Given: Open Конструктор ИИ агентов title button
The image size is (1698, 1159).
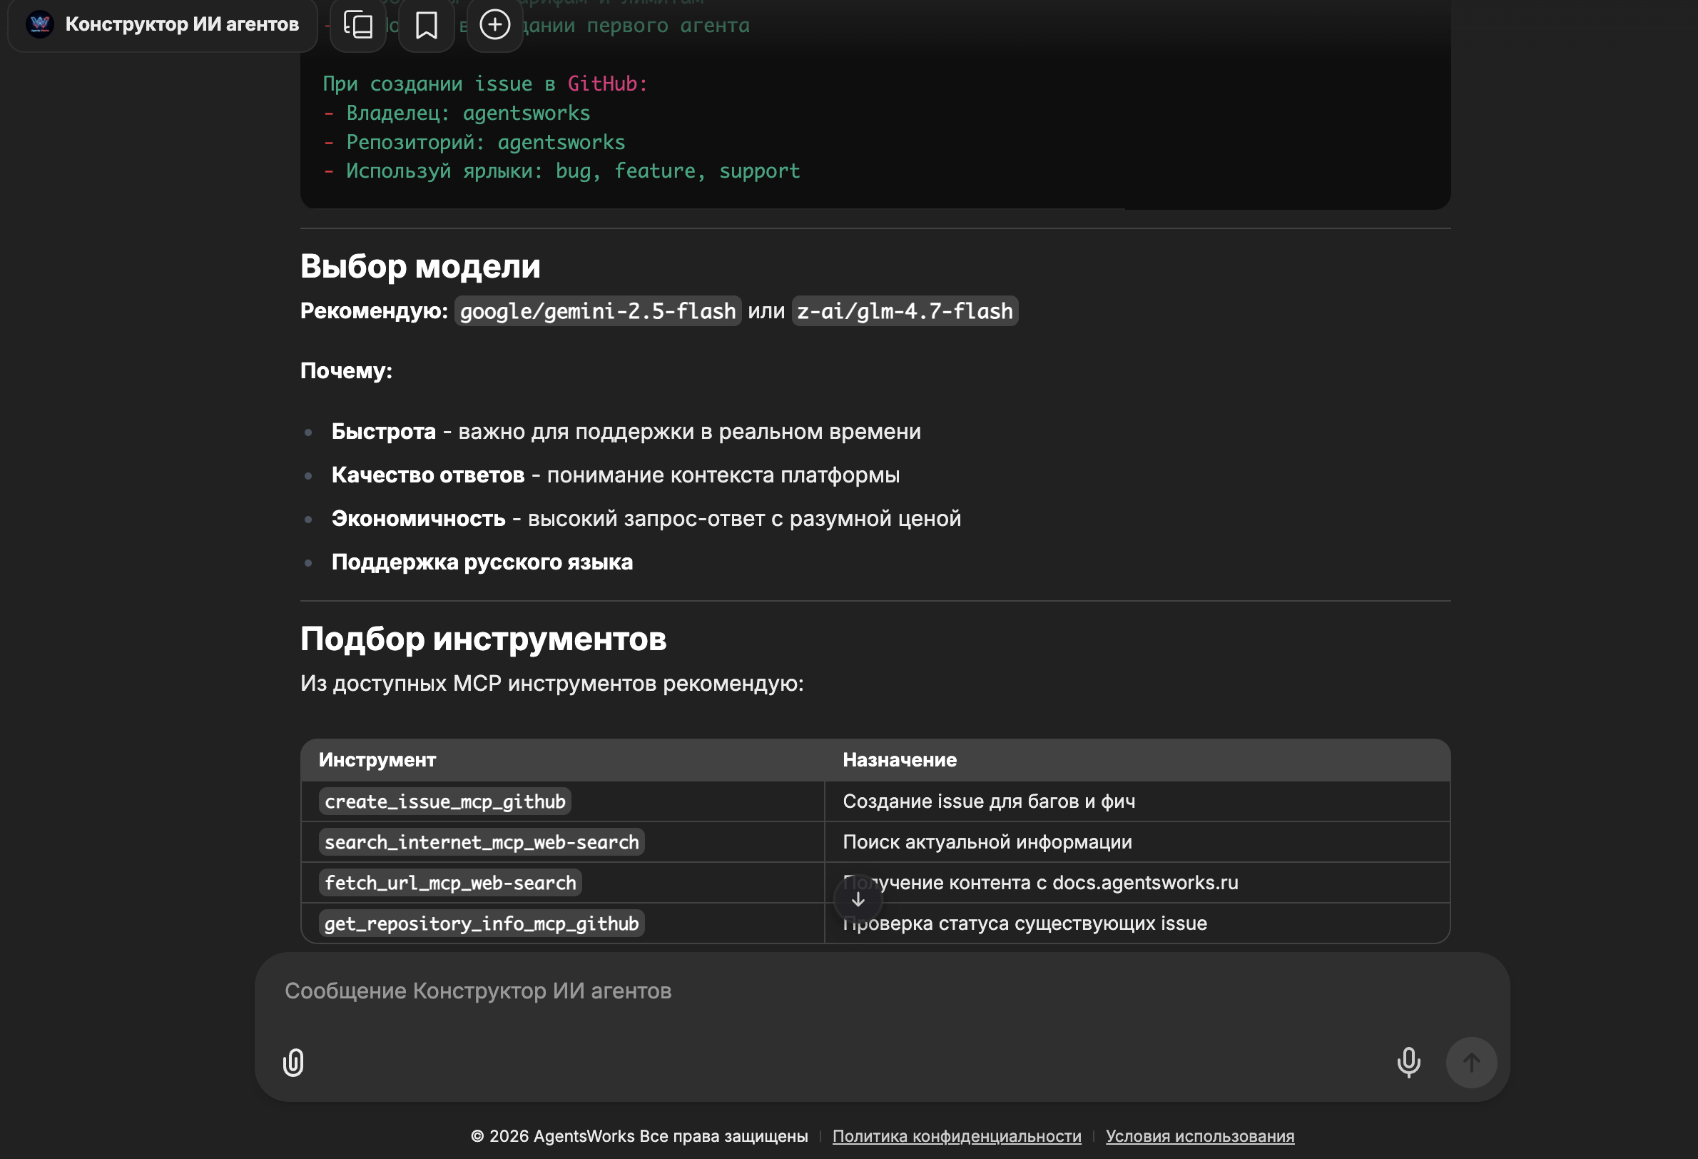Looking at the screenshot, I should (182, 24).
